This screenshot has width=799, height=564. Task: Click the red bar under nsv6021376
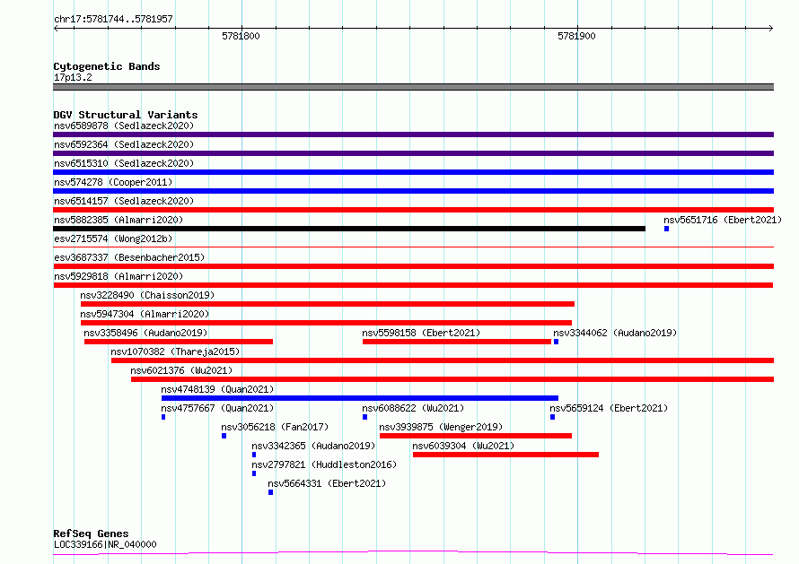click(x=452, y=379)
